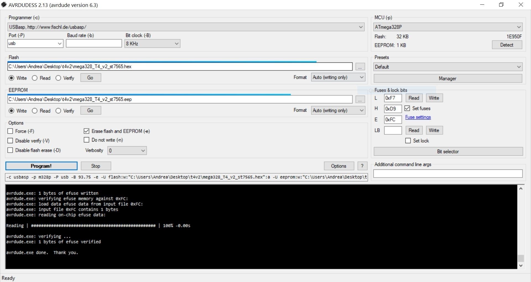
Task: Open the Verbosity level dropdown
Action: click(x=127, y=151)
